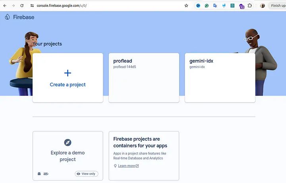This screenshot has height=183, width=286.
Task: Click the browser forward arrow
Action: click(14, 6)
